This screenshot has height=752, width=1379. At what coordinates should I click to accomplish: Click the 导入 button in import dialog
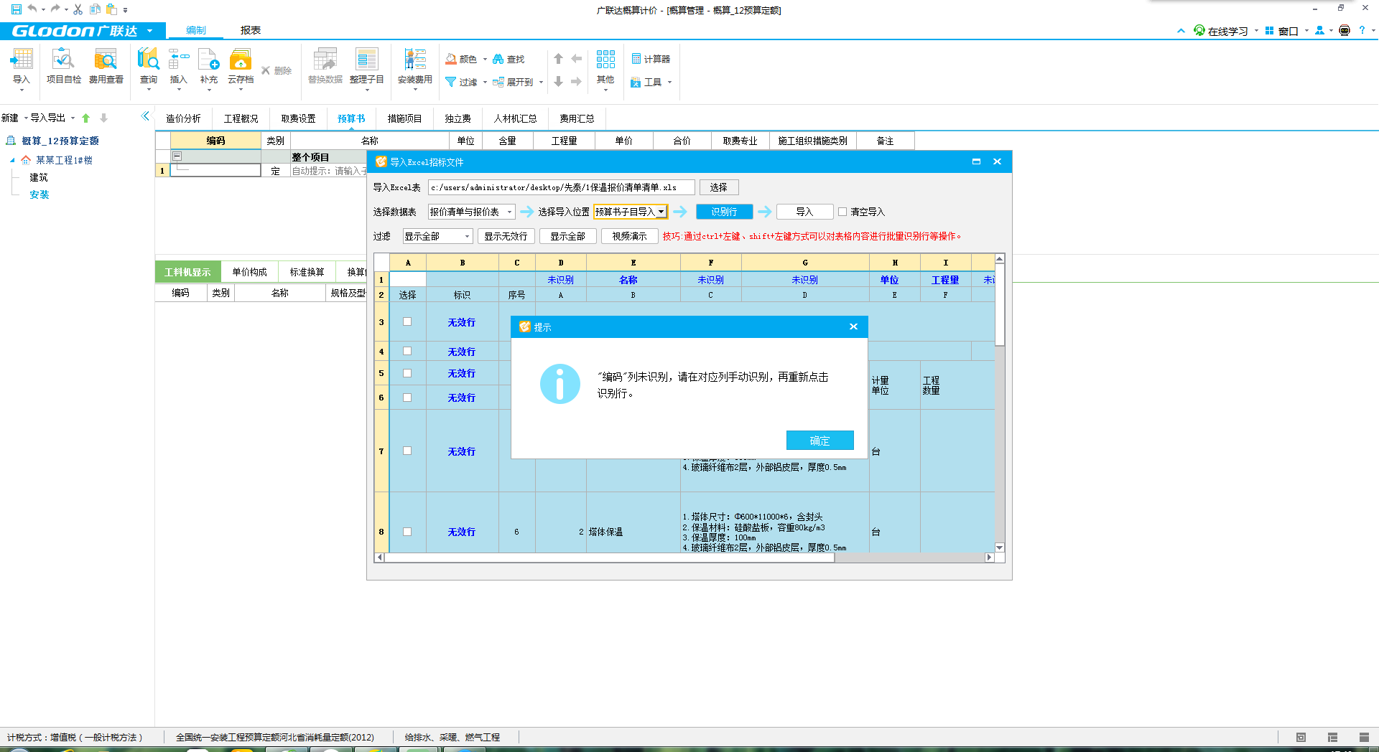[x=804, y=212]
